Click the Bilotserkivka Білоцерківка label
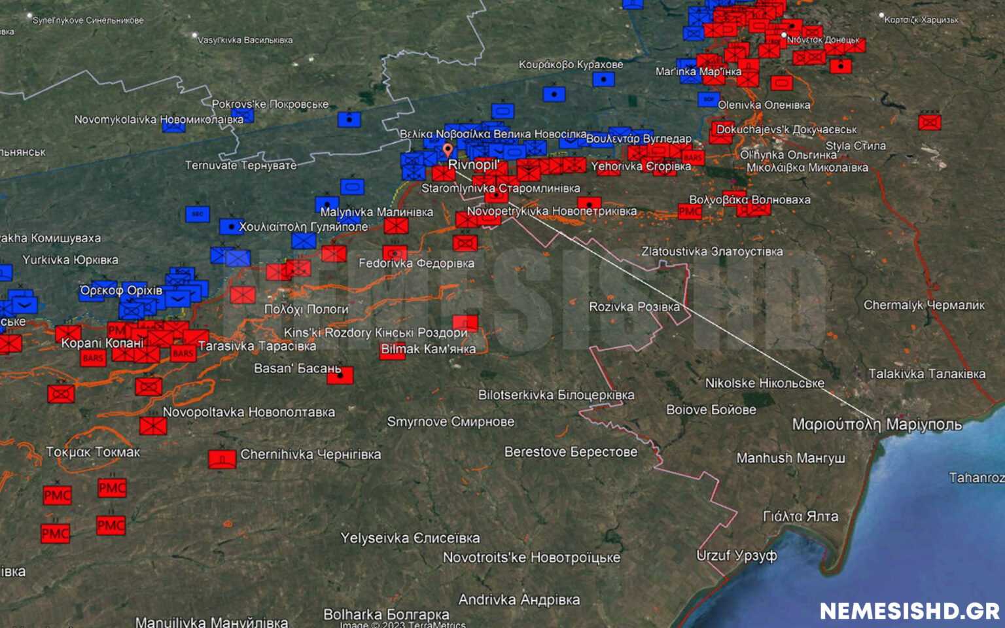This screenshot has width=1005, height=628. point(556,395)
